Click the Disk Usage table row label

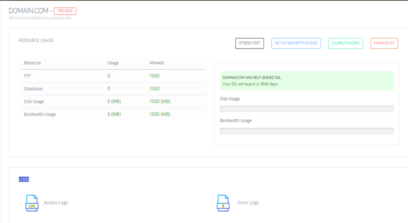pos(34,101)
